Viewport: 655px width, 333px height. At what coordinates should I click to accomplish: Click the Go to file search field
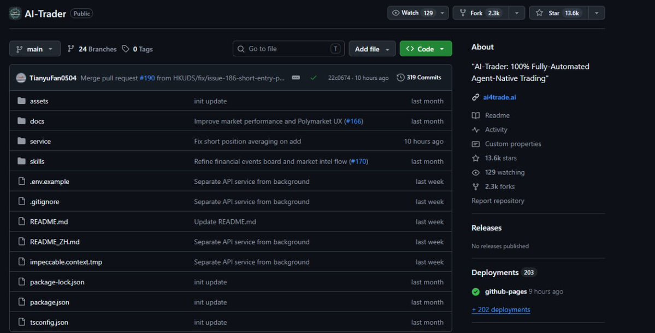click(288, 49)
